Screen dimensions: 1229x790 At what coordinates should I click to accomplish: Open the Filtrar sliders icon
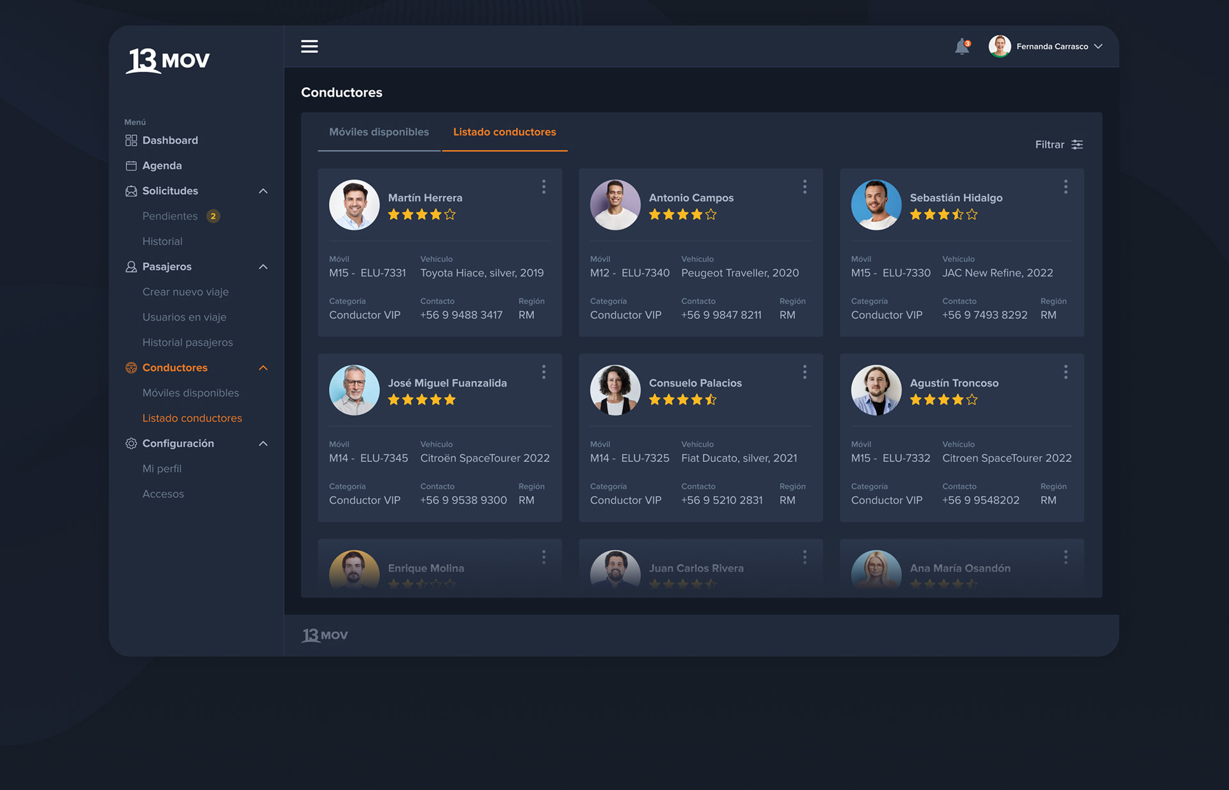pos(1077,145)
